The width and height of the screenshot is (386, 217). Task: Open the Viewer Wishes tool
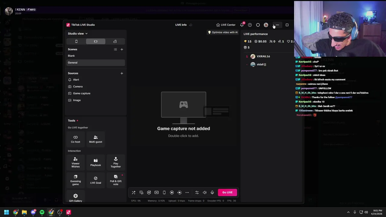(75, 162)
